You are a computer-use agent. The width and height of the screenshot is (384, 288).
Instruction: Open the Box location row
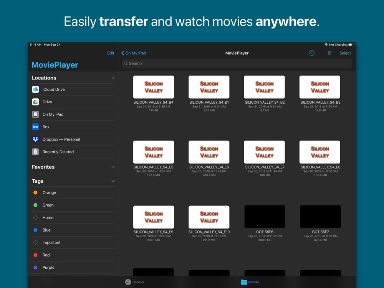coord(73,127)
